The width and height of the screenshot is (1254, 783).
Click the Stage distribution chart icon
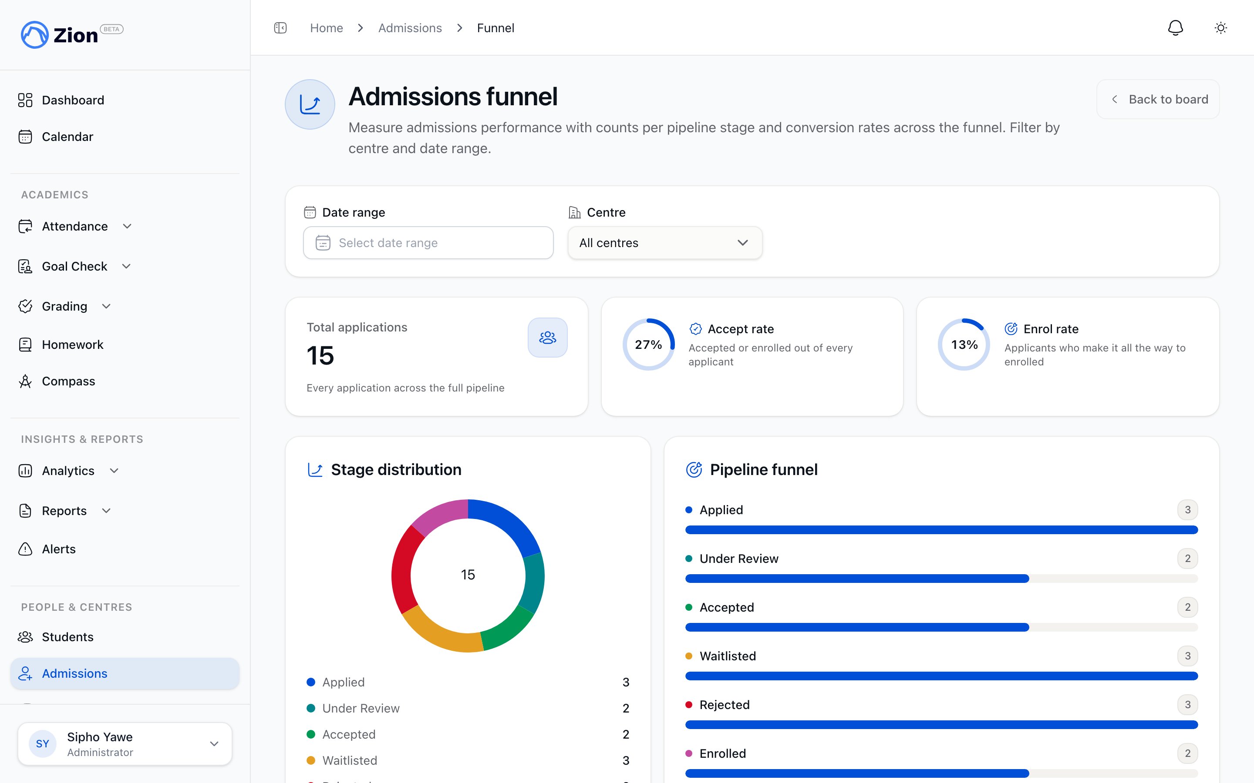(315, 470)
